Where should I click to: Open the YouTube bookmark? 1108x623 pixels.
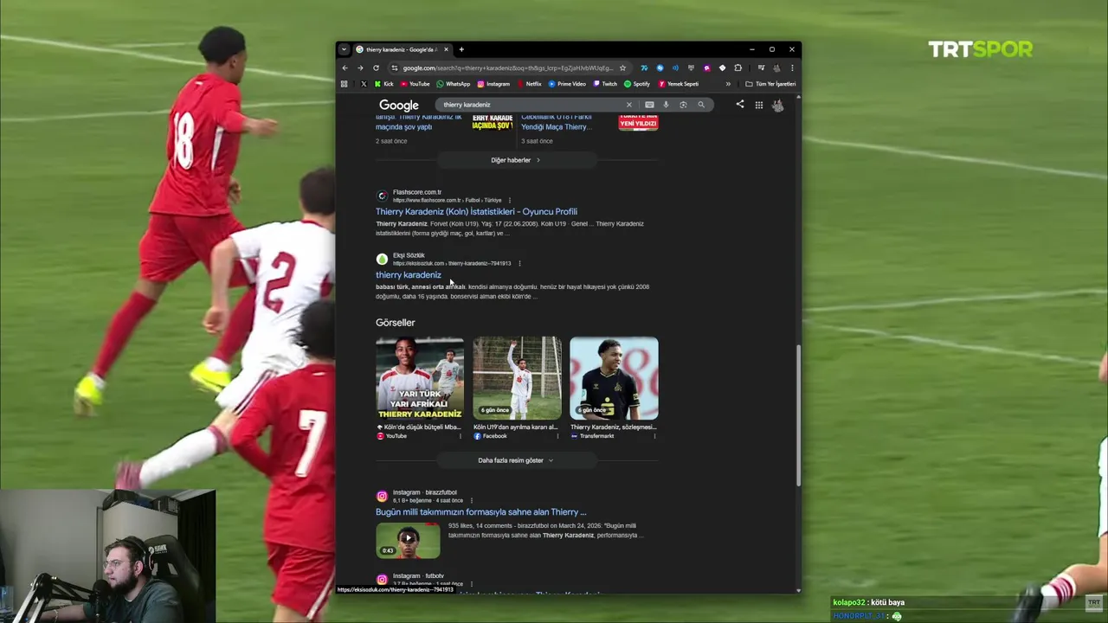point(415,84)
